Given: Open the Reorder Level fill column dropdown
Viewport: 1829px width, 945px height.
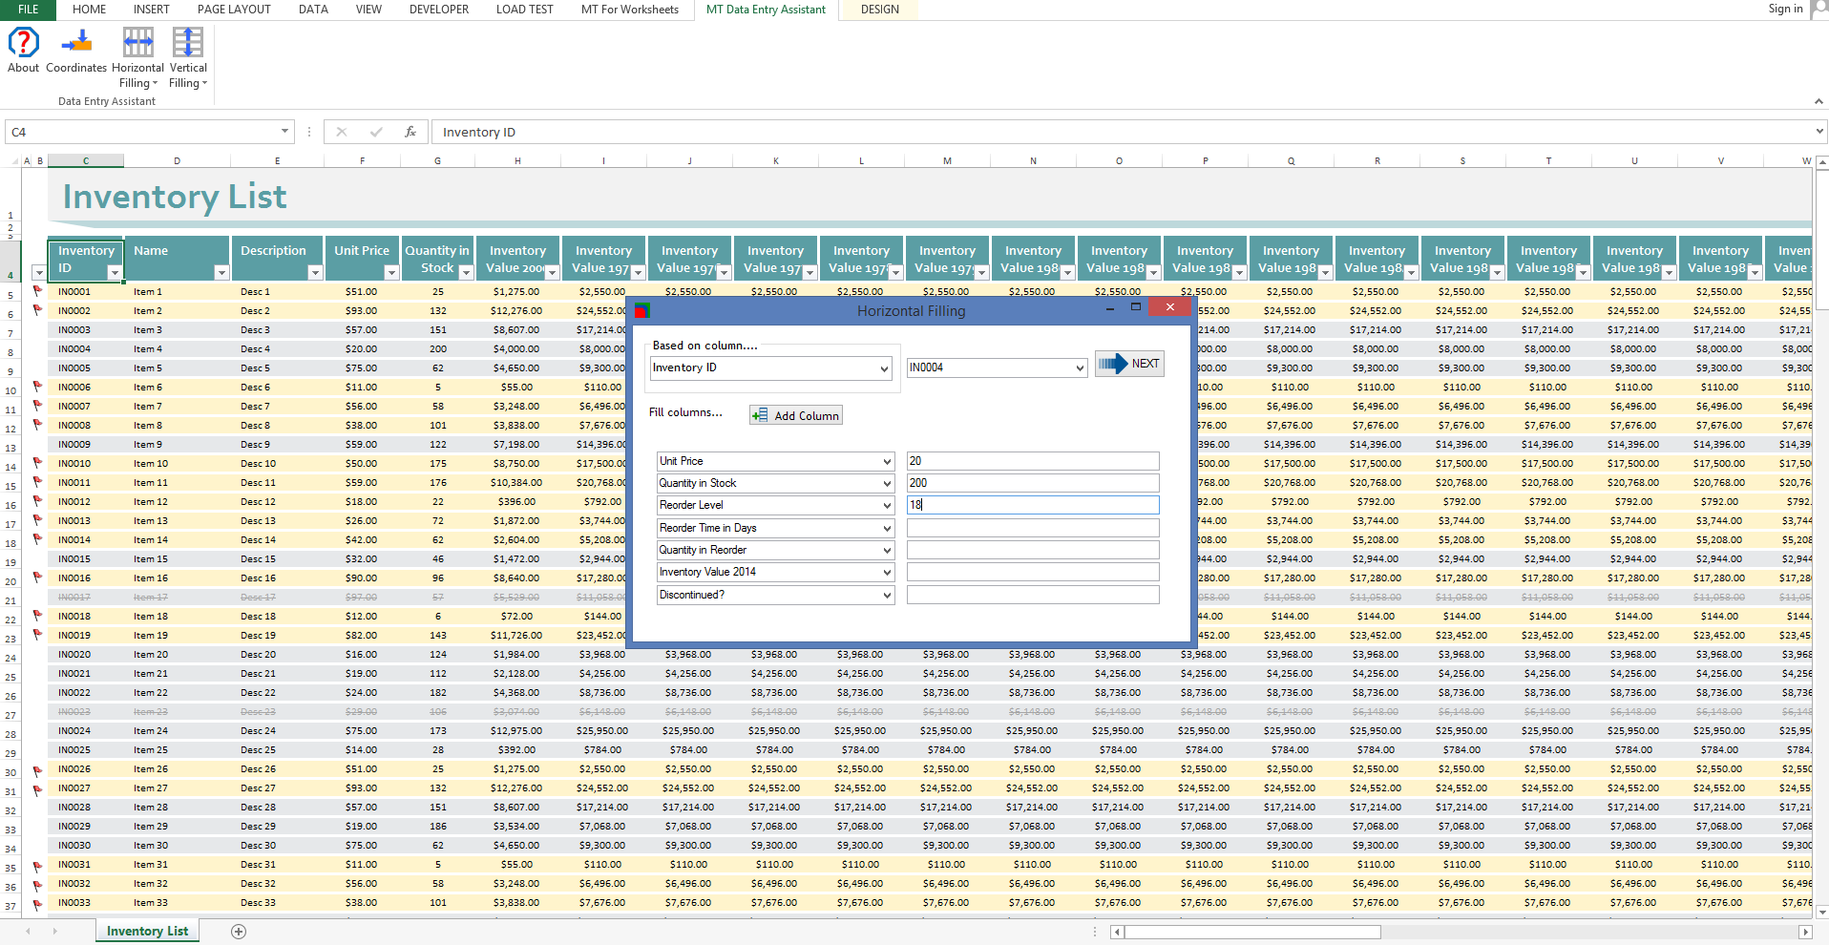Looking at the screenshot, I should coord(887,506).
